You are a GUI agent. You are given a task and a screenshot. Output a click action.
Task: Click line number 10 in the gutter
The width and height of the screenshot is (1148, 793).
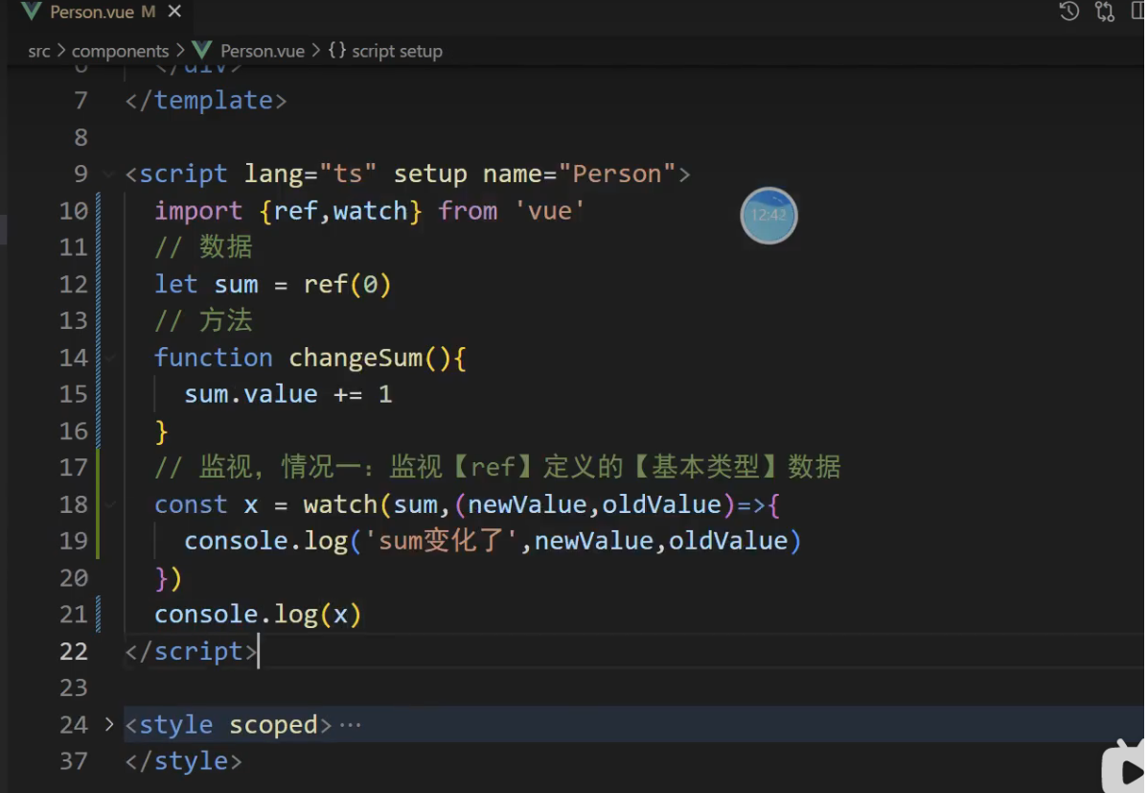(73, 211)
